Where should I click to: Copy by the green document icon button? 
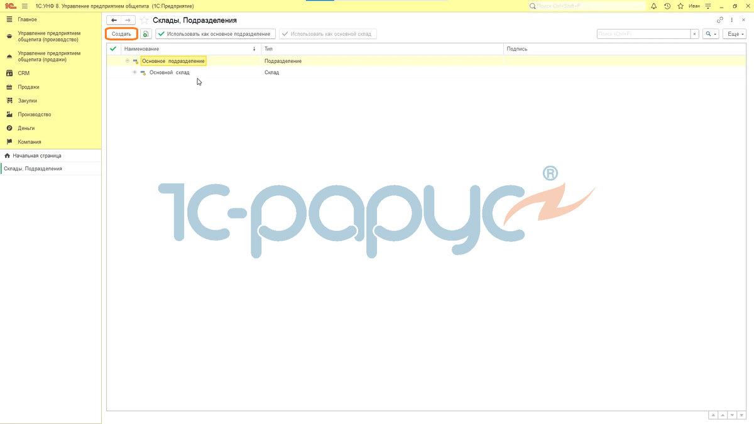[x=146, y=34]
